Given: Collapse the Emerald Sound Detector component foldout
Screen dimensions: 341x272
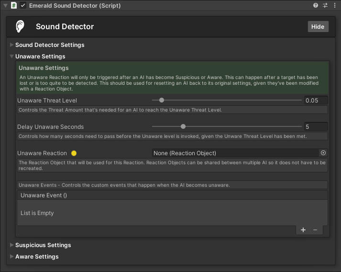Looking at the screenshot, I should [5, 6].
